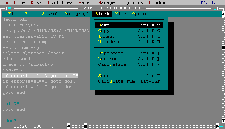225x129 pixels.
Task: Click the vertical scrollbar up arrow
Action: pos(223,14)
